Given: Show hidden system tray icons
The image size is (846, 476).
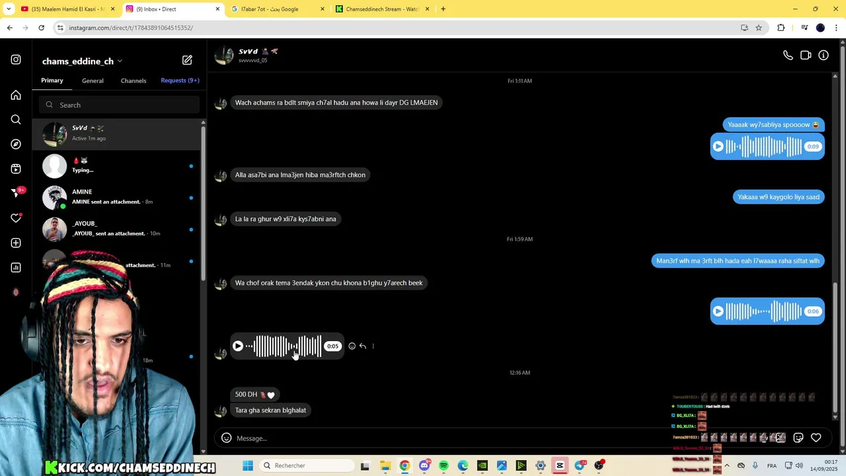Looking at the screenshot, I should pos(726,465).
